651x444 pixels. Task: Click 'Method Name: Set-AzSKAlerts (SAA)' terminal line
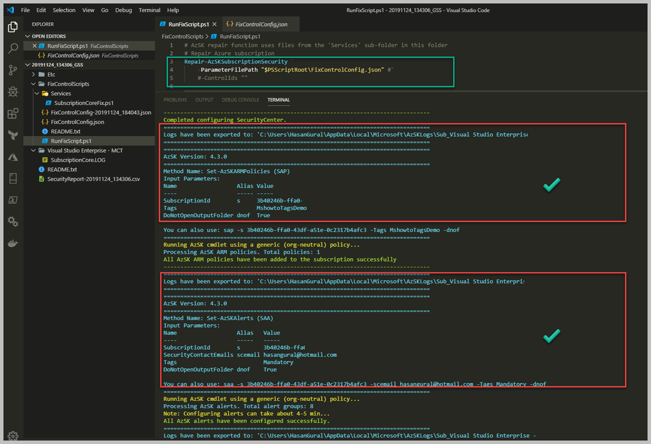(218, 318)
